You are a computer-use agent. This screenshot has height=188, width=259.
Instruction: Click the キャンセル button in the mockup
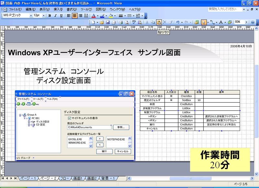coord(123,151)
